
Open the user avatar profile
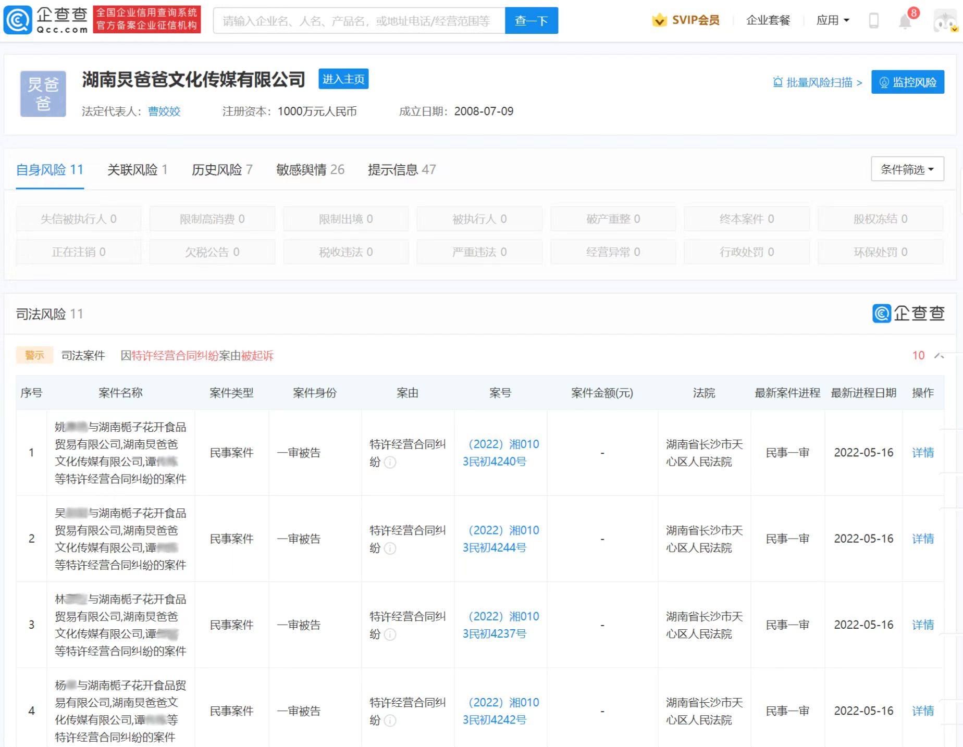[x=945, y=21]
